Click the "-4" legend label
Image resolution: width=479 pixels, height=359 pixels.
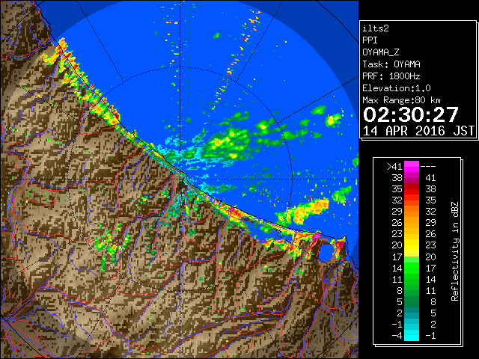coord(397,336)
